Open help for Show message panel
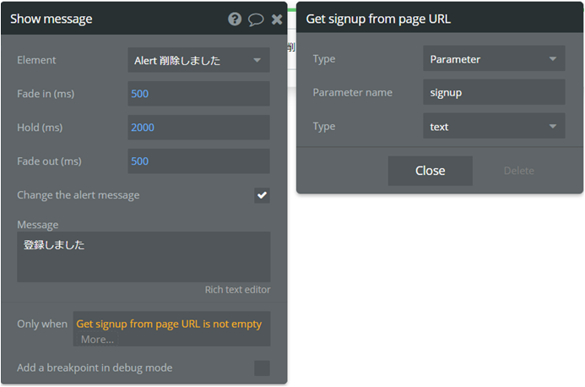585x387 pixels. [235, 19]
